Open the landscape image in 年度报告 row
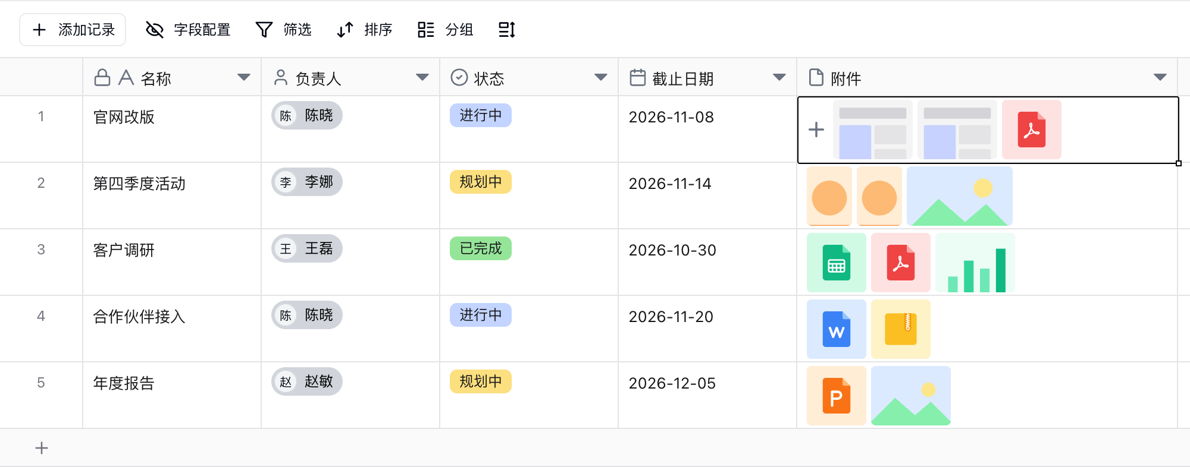The height and width of the screenshot is (467, 1190). coord(911,396)
